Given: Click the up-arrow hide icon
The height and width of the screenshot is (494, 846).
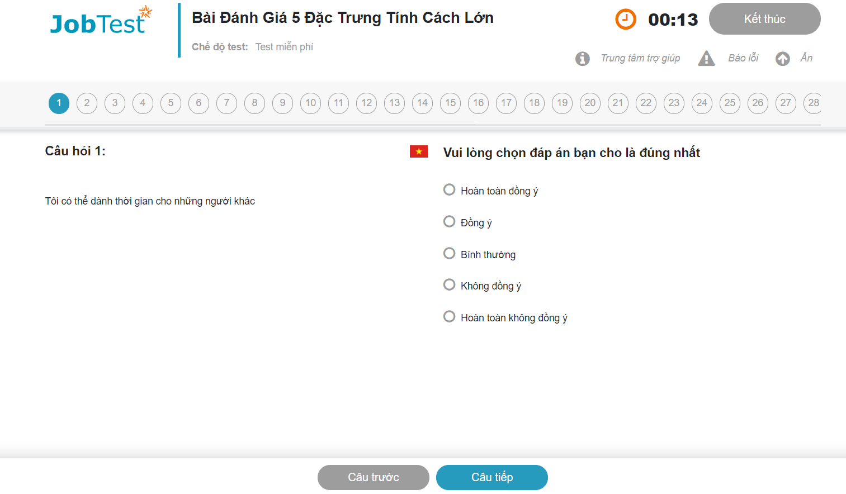Looking at the screenshot, I should pyautogui.click(x=782, y=58).
